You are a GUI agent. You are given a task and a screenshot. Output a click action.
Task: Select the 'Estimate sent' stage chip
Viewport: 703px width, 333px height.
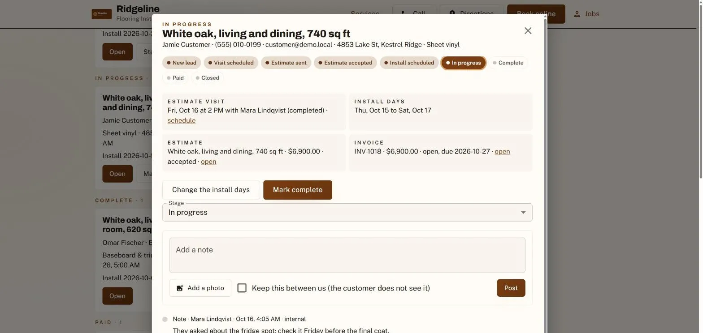(286, 63)
